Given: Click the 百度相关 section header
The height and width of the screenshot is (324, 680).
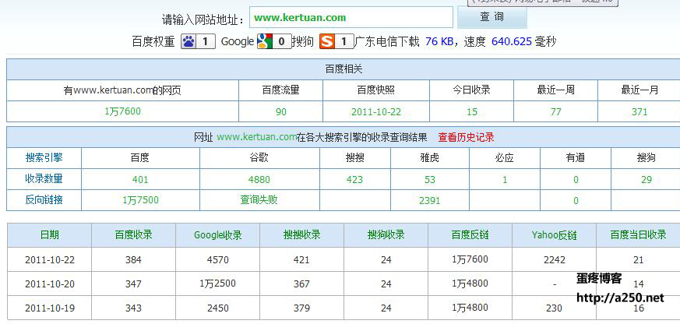Looking at the screenshot, I should 344,69.
